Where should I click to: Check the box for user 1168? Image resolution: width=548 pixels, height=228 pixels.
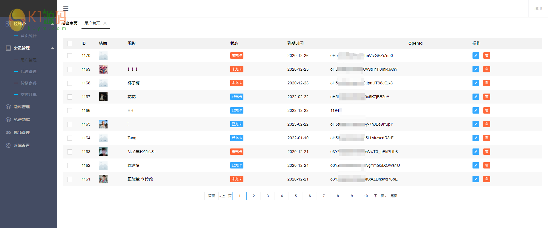(x=70, y=83)
